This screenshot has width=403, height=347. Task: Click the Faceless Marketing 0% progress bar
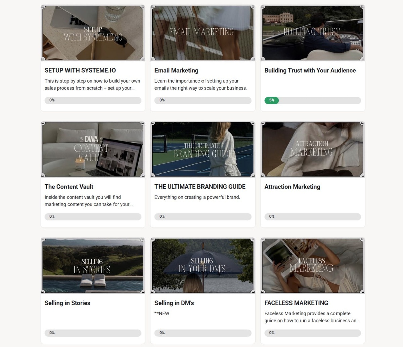313,333
